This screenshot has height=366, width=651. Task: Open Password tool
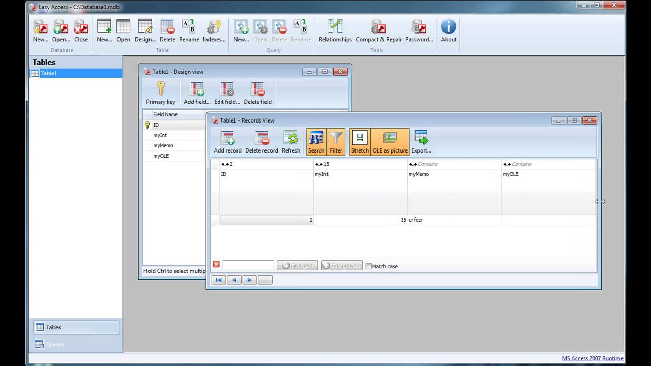[x=419, y=31]
